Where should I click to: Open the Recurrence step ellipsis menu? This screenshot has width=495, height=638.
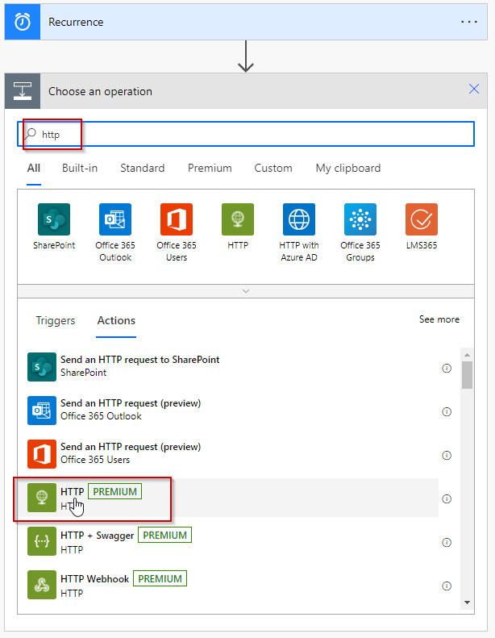click(469, 22)
